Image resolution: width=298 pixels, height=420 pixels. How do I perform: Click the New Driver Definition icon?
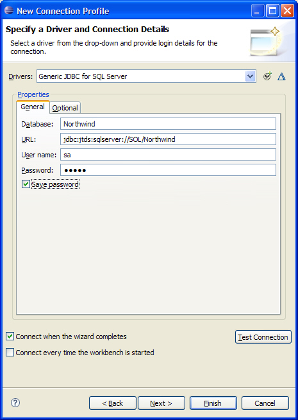tap(267, 76)
